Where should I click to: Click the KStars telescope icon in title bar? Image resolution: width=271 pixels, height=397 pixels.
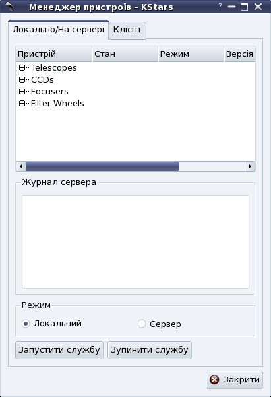tap(10, 7)
